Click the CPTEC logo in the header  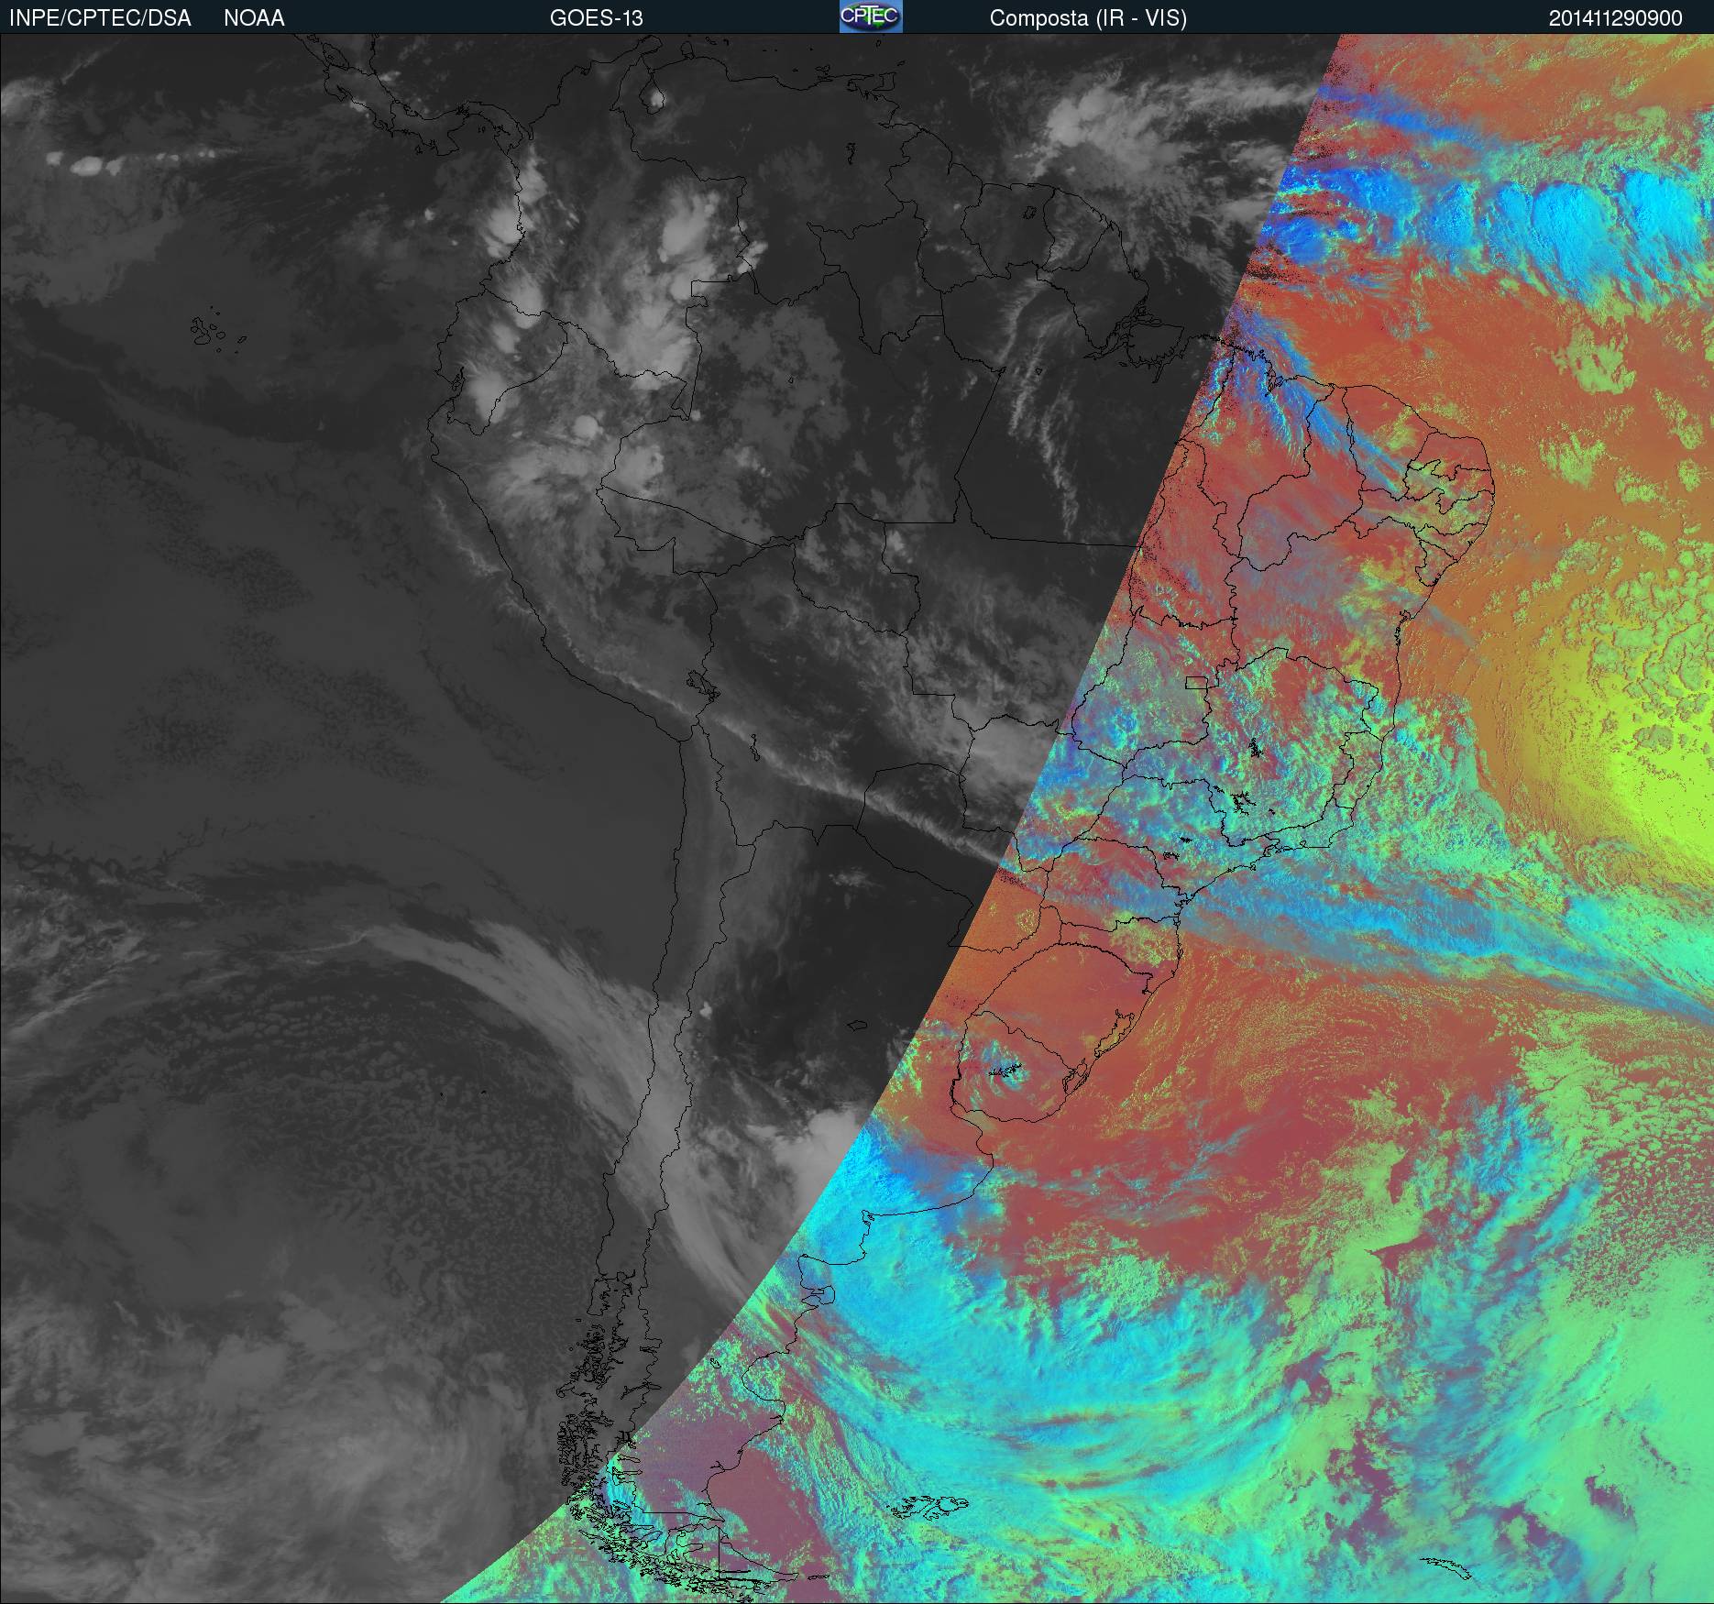(x=871, y=16)
